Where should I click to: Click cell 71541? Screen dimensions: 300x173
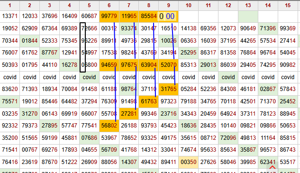(x=10, y=150)
